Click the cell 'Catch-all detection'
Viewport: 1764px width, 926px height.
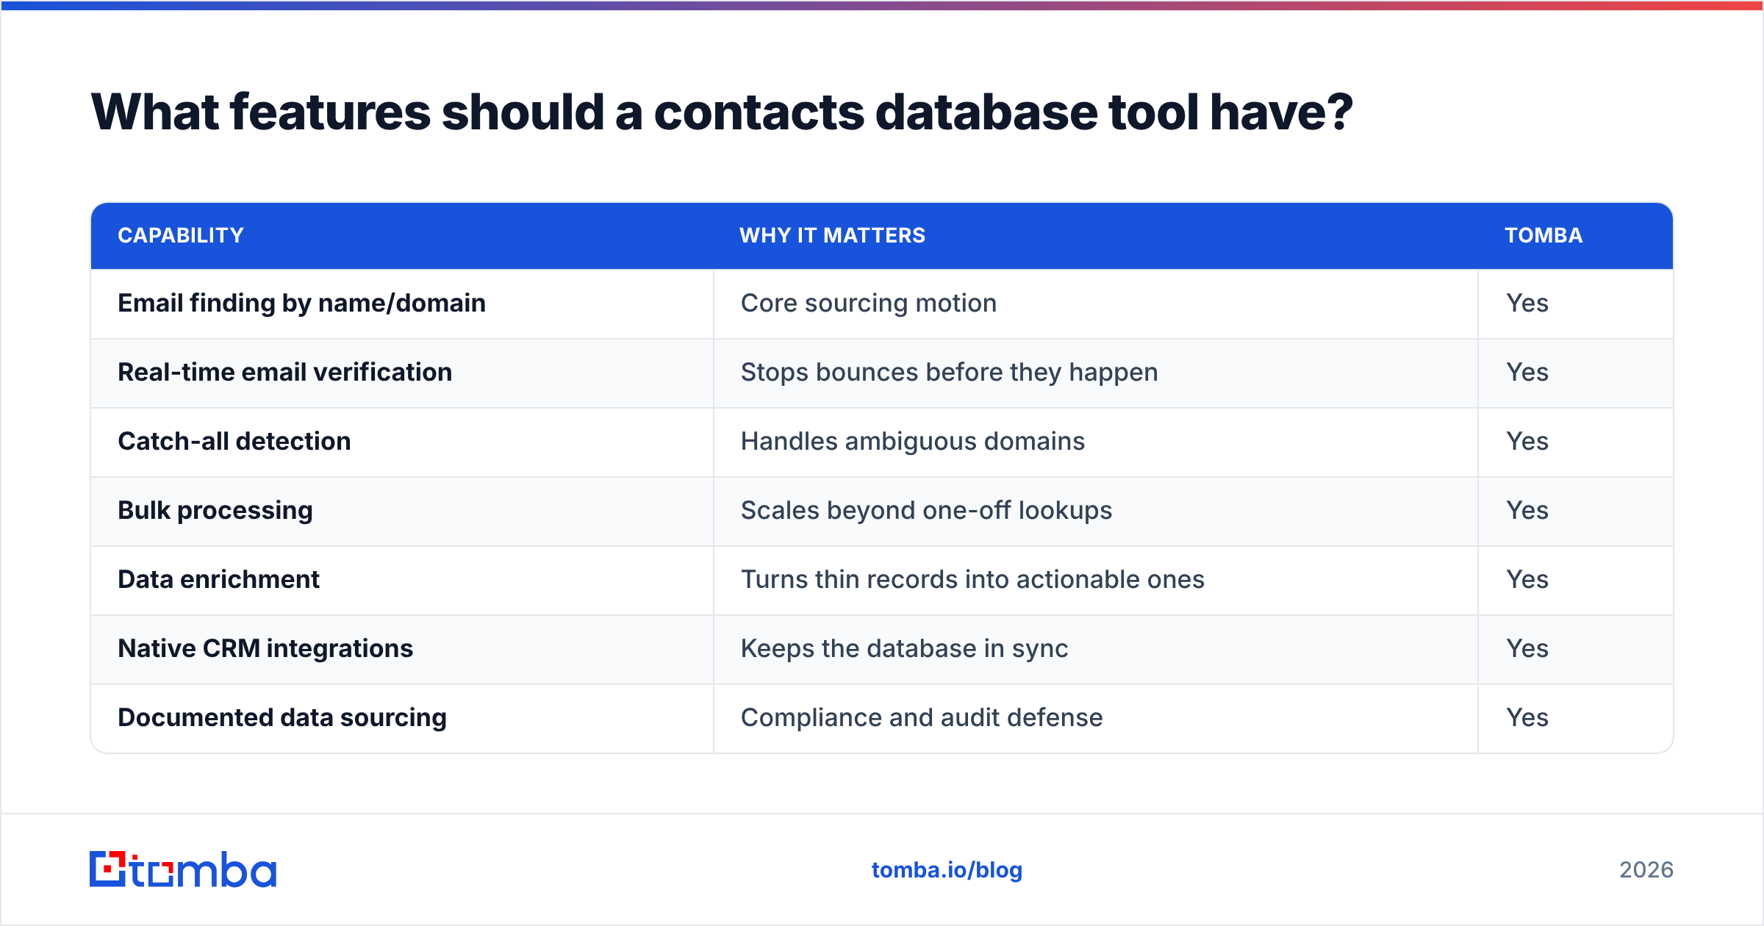pos(402,442)
